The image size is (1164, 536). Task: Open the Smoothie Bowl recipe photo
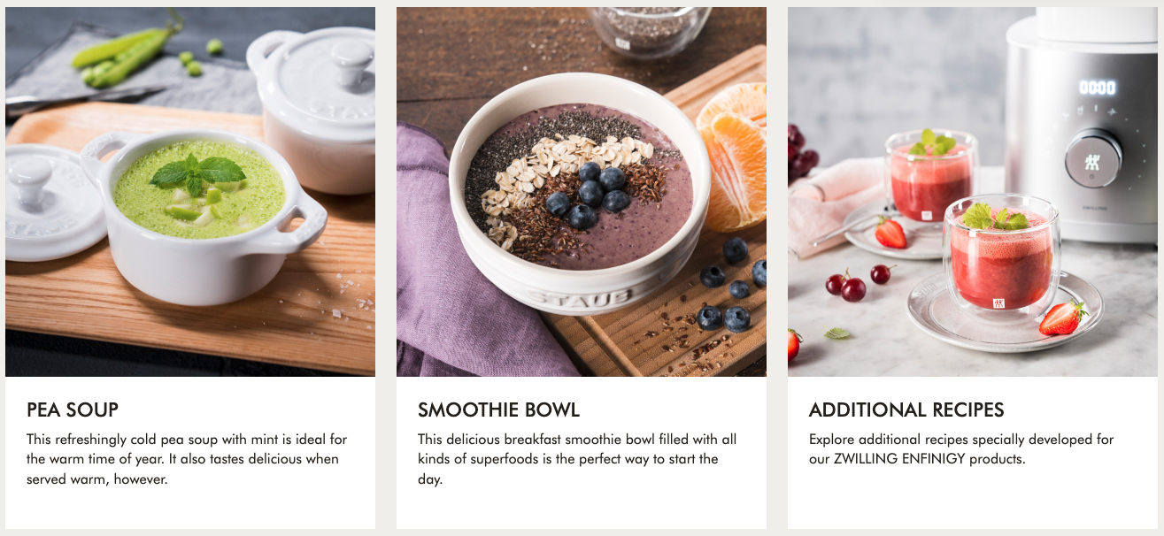tap(582, 192)
